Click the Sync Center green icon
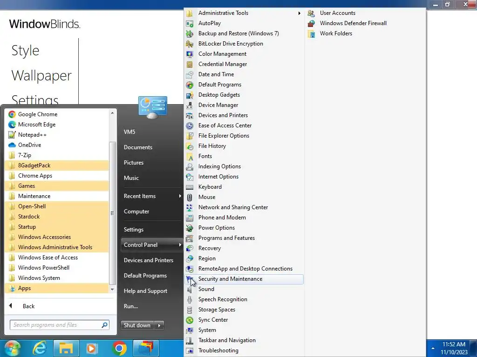This screenshot has width=477, height=357. 190,320
